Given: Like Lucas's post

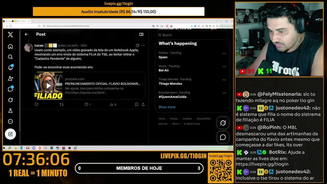Looking at the screenshot, I should pyautogui.click(x=88, y=104).
